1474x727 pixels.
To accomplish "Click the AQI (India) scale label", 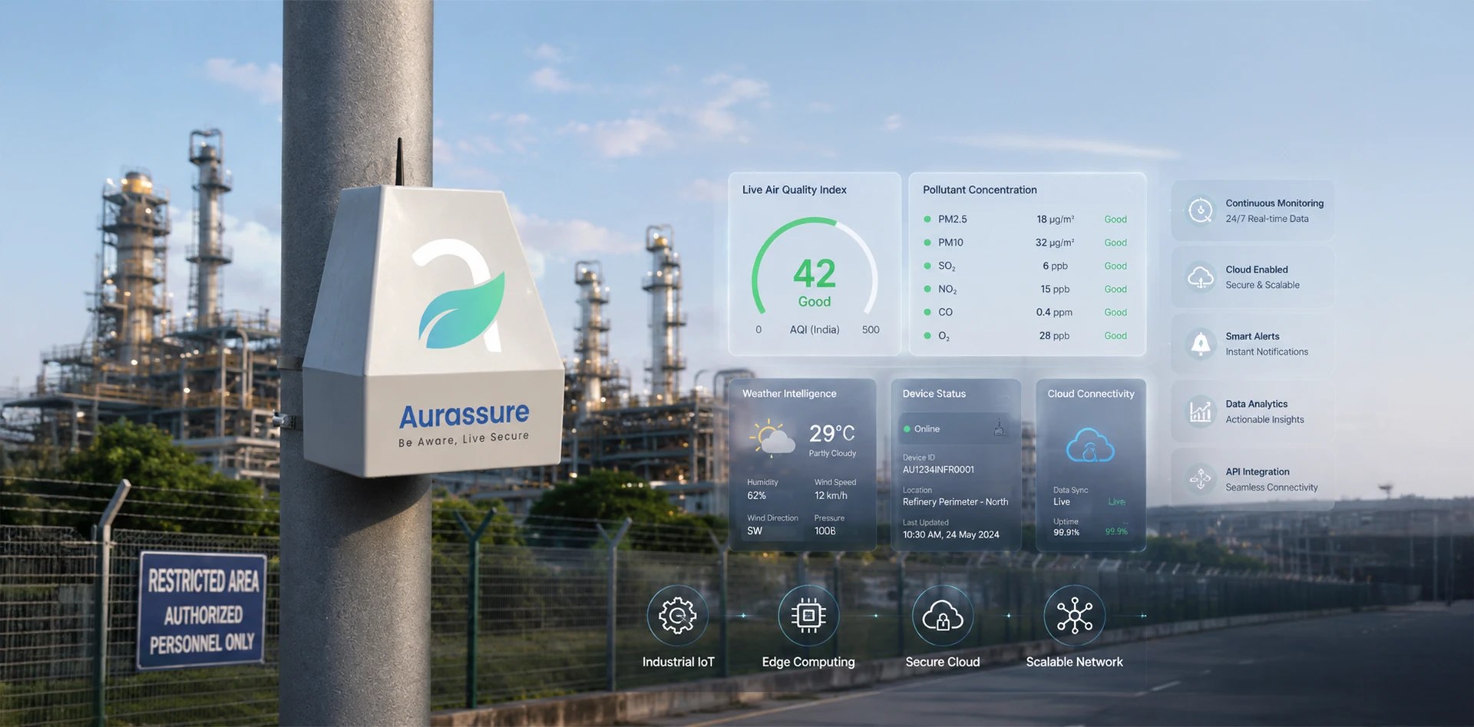I will pos(814,330).
